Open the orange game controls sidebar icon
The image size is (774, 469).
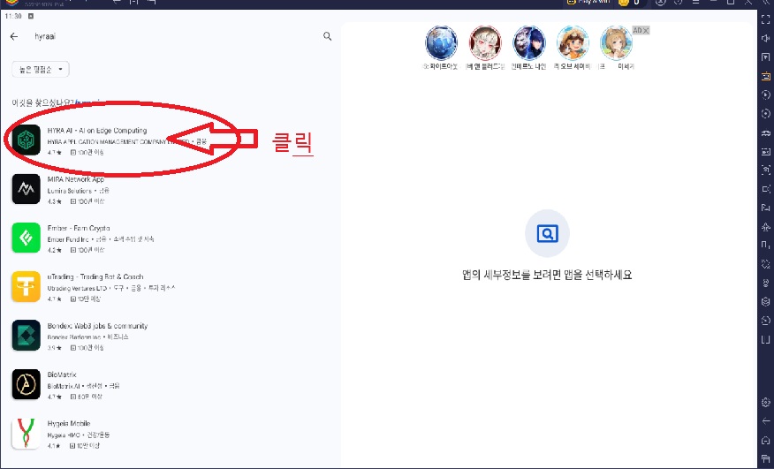(x=766, y=76)
